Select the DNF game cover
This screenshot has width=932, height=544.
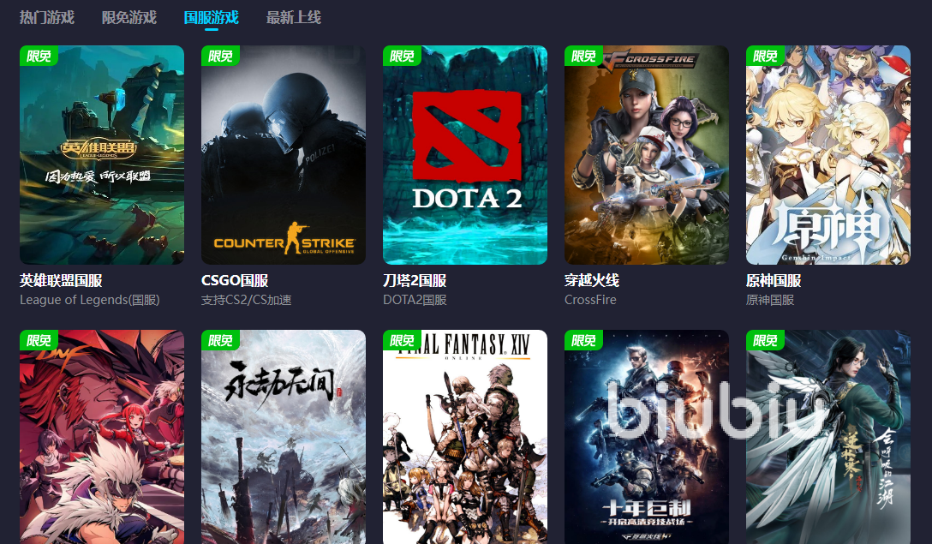tap(102, 437)
